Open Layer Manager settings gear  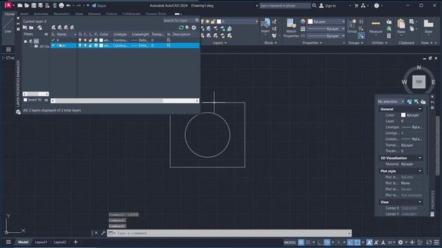(193, 28)
